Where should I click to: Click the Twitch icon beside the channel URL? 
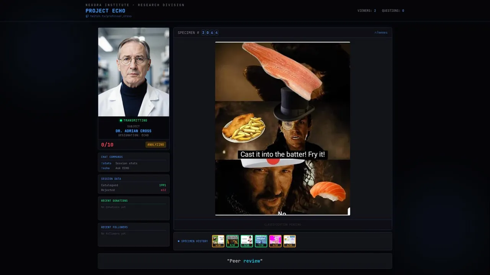coord(87,16)
